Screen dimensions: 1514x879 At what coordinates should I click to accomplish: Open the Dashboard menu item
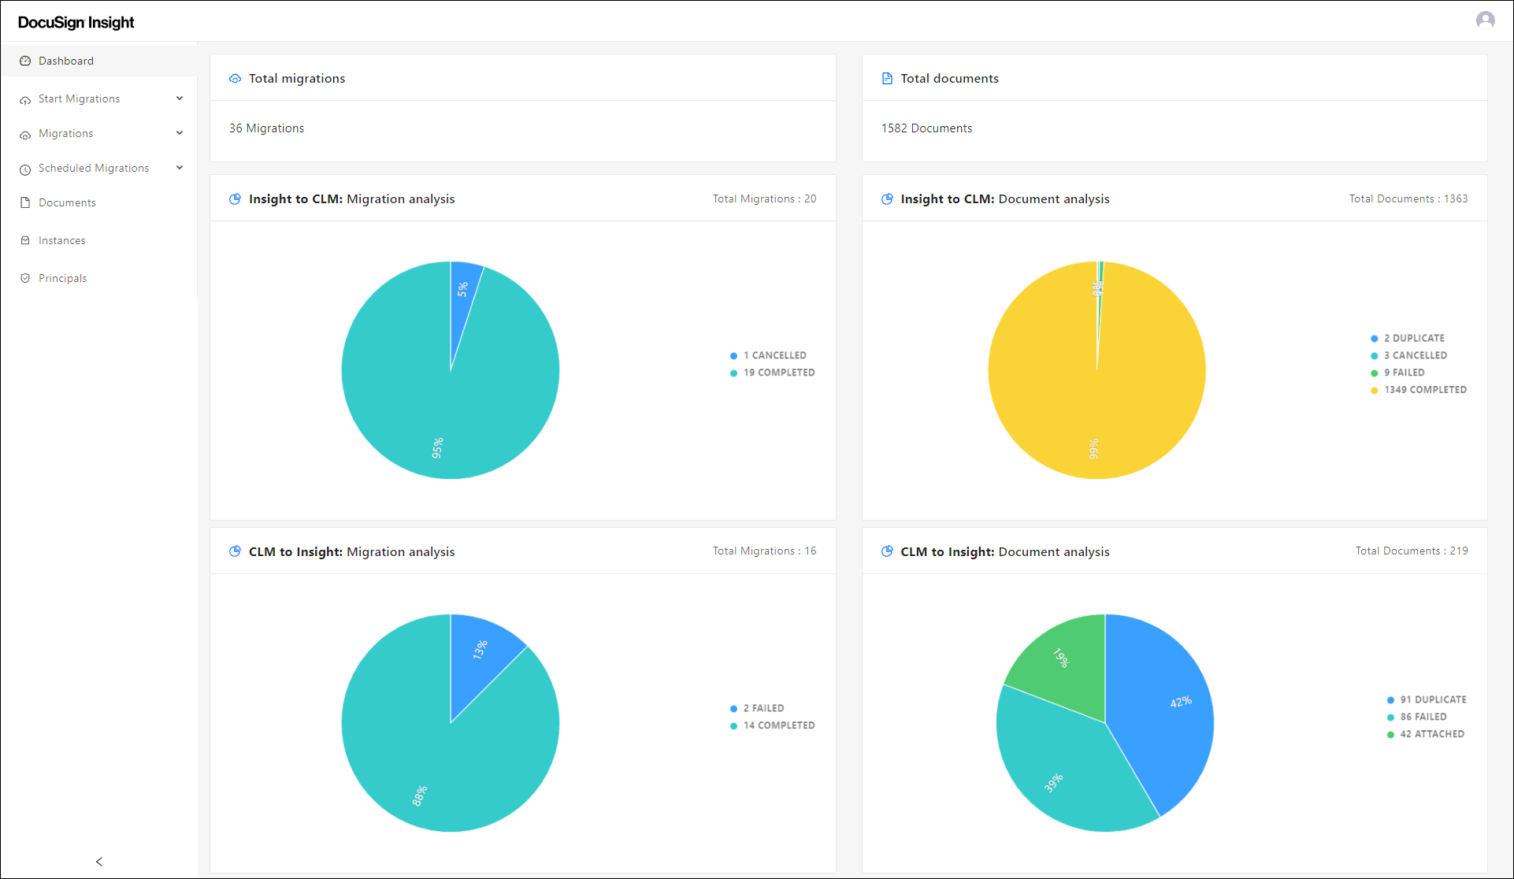[66, 60]
